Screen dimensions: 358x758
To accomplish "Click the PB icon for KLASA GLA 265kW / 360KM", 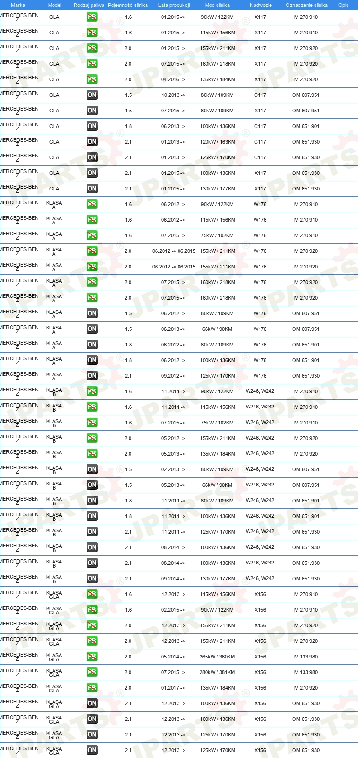I will point(92,657).
